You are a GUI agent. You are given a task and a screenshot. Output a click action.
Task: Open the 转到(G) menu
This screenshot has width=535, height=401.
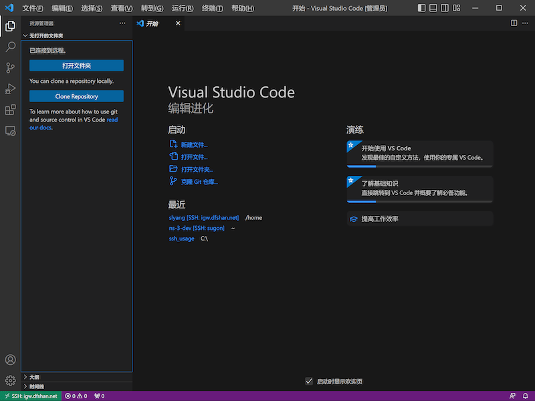coord(152,8)
